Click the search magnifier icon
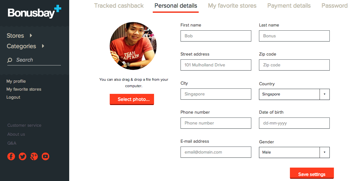Image resolution: width=354 pixels, height=181 pixels. pyautogui.click(x=10, y=60)
